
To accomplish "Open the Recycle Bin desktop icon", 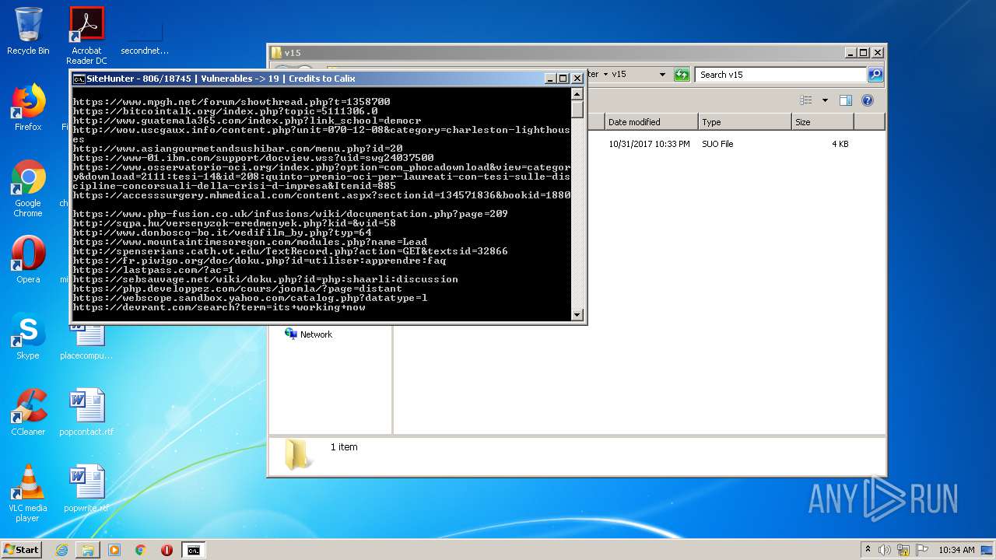I will tap(28, 31).
